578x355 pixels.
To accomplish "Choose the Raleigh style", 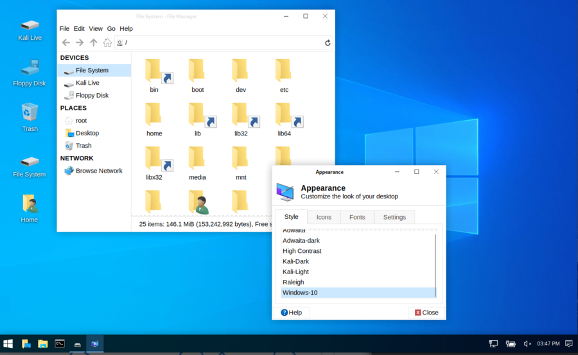I will click(358, 282).
